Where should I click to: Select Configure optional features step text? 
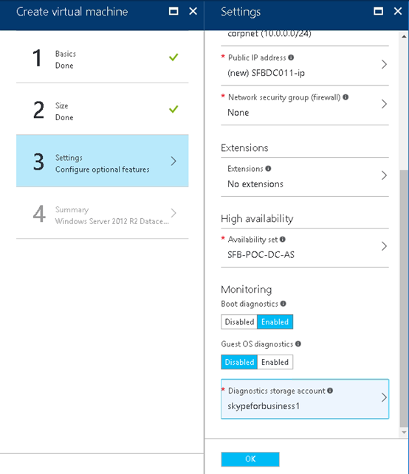tap(103, 170)
